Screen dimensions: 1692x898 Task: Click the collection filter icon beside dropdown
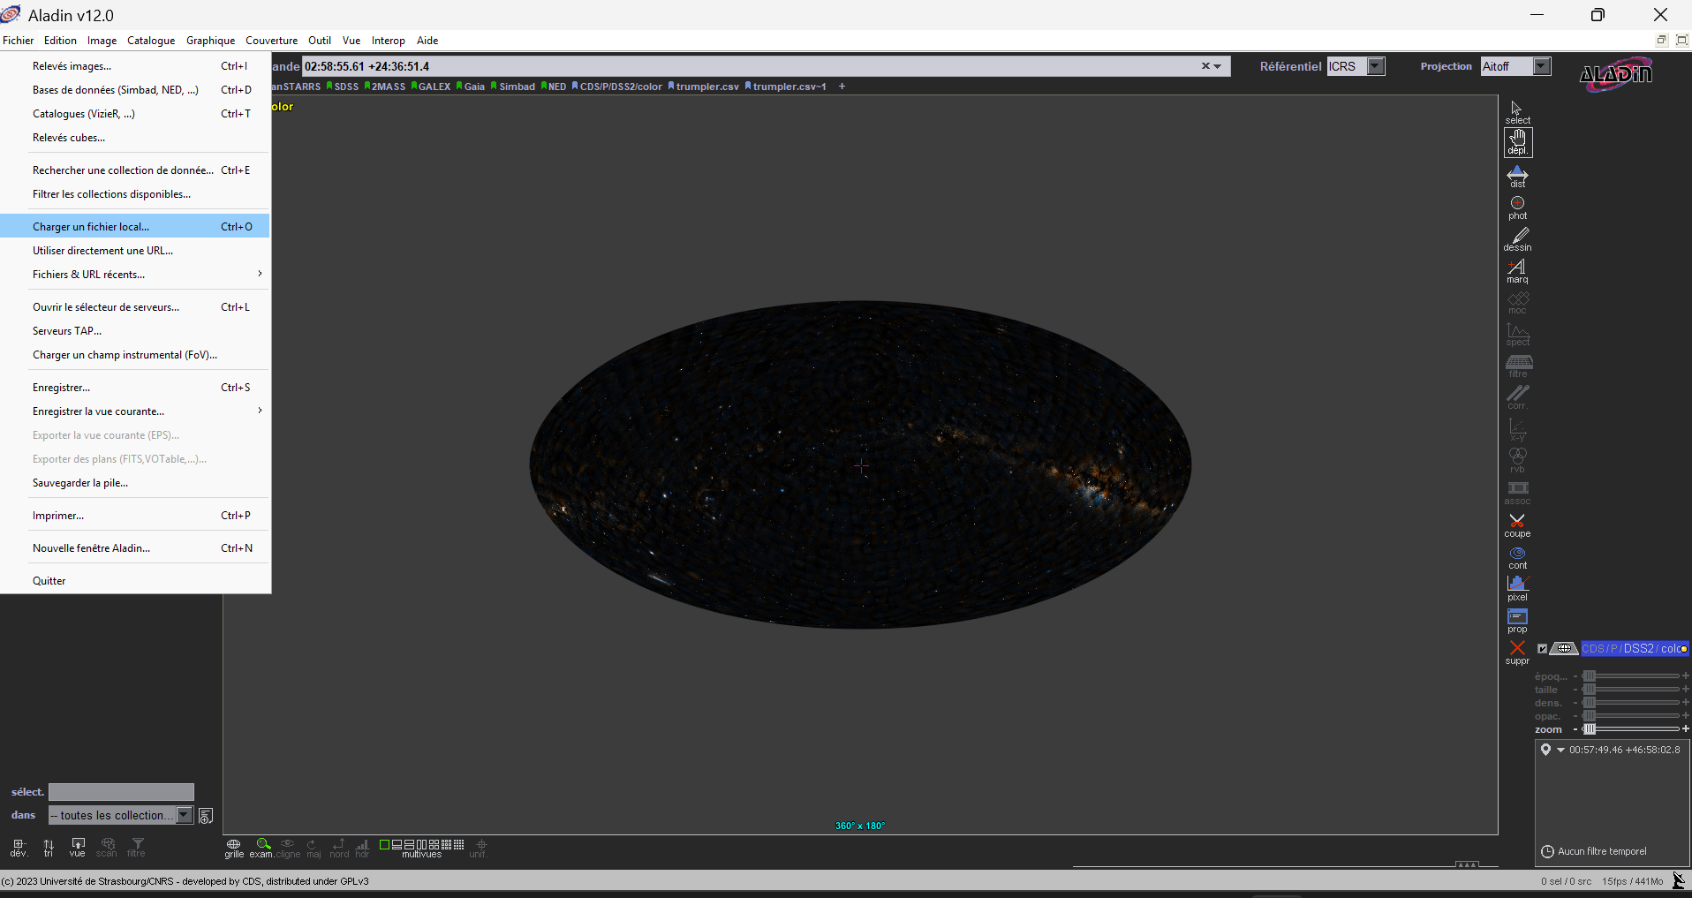pyautogui.click(x=206, y=816)
